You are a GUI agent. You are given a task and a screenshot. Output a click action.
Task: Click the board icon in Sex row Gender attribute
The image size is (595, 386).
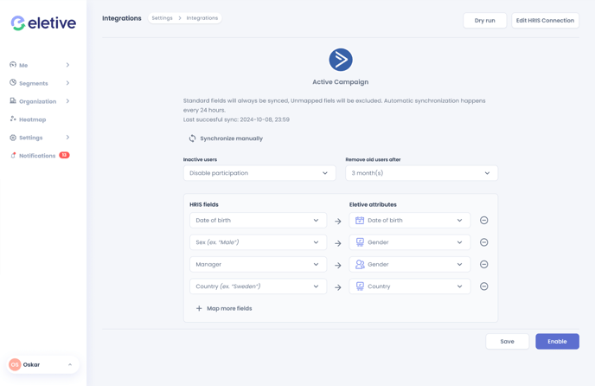point(360,242)
